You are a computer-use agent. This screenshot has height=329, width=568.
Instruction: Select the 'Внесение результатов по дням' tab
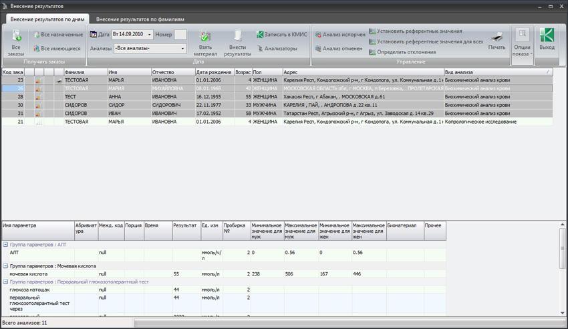pyautogui.click(x=45, y=19)
